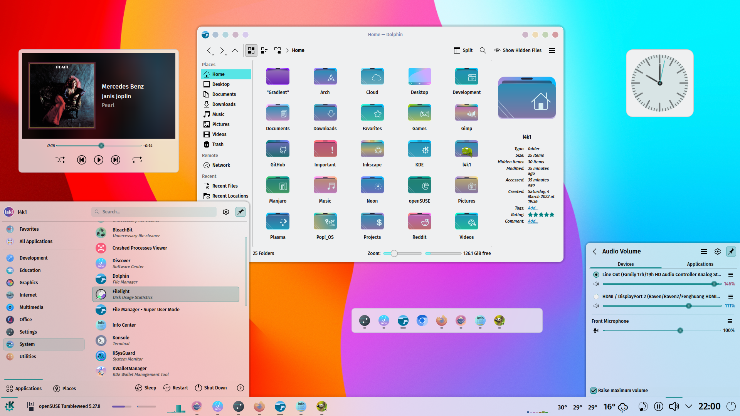Launch KSysGuard system monitor

click(x=166, y=356)
